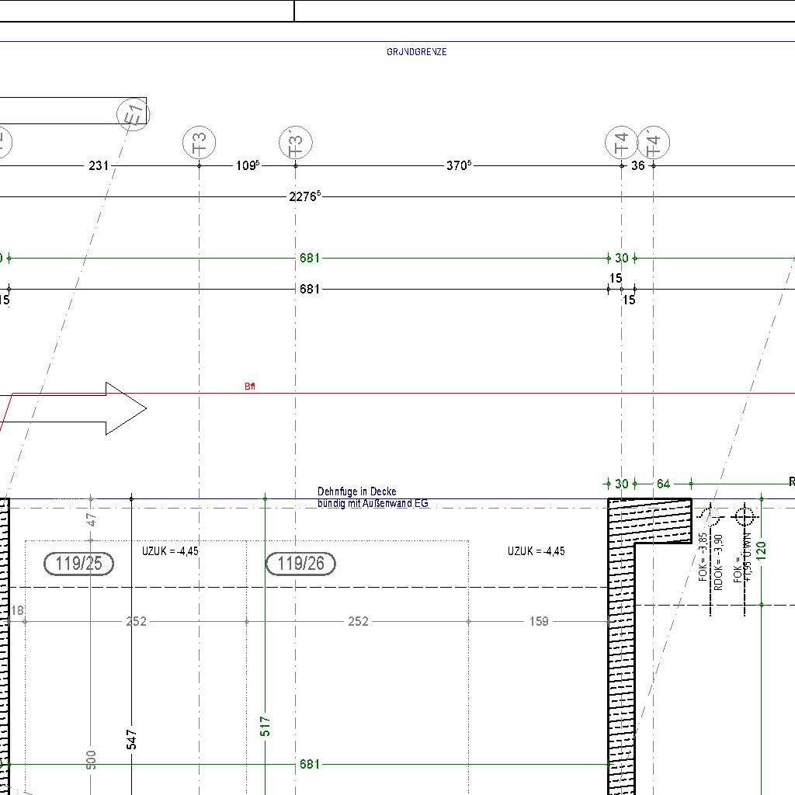Click the T4 grid axis bubble

[x=621, y=143]
